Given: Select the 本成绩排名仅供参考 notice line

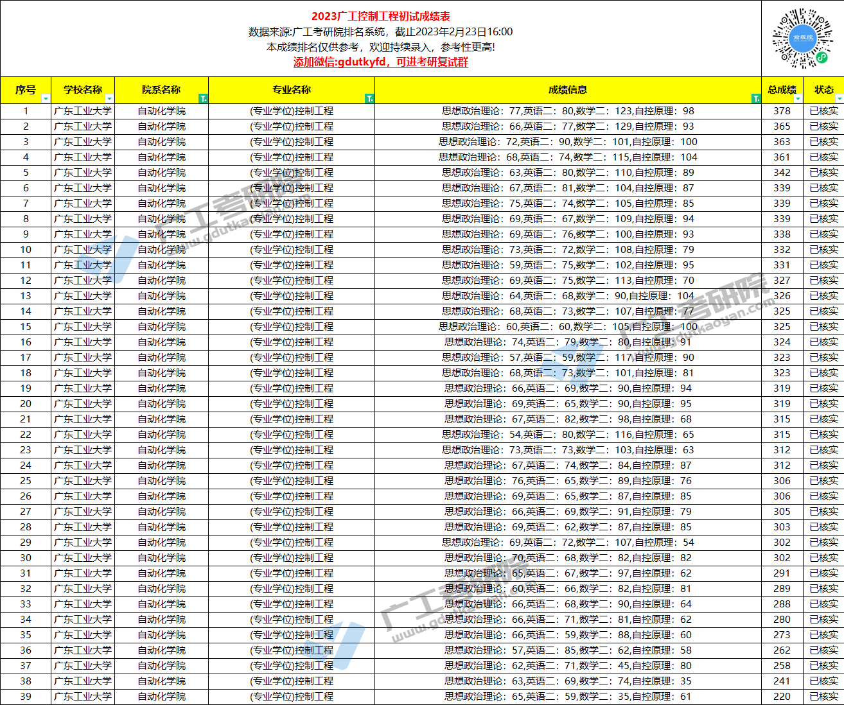Looking at the screenshot, I should [381, 47].
